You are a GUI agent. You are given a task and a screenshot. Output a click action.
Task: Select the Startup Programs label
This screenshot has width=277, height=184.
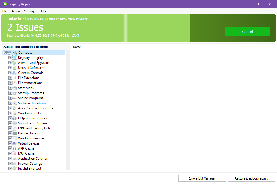click(x=31, y=93)
